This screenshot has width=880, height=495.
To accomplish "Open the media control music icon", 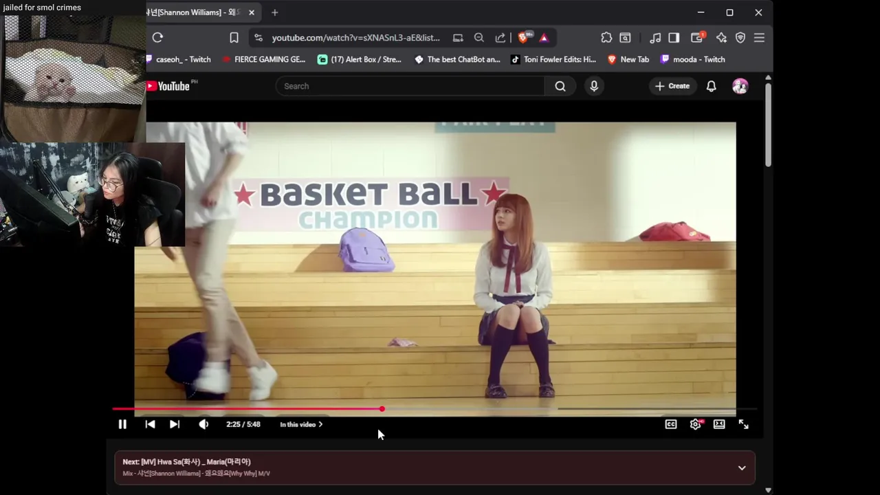I will tap(655, 38).
